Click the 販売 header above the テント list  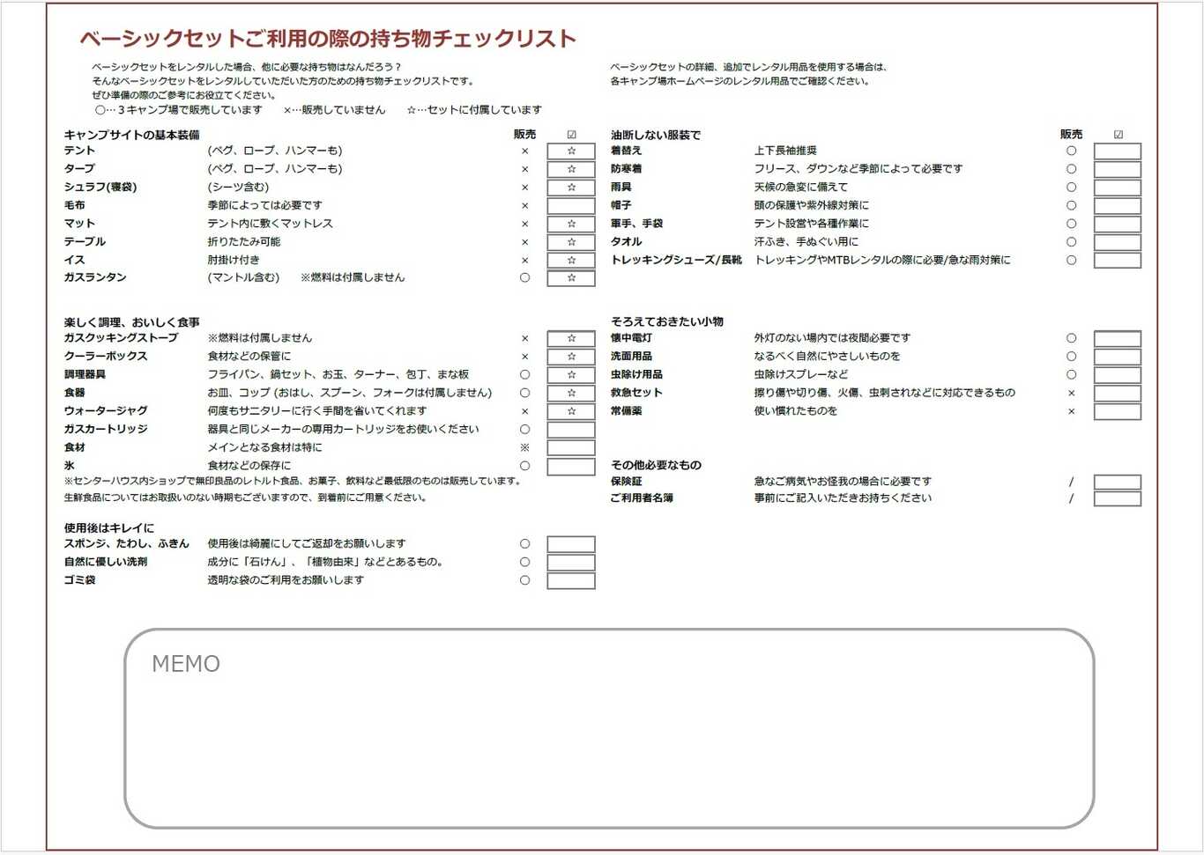[x=524, y=135]
